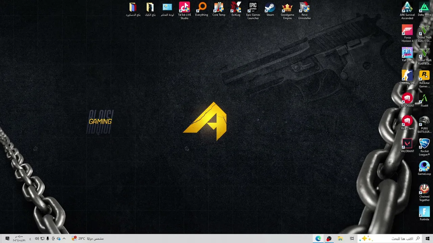Open the Epic Games Launcher icon
This screenshot has height=243, width=433.
(x=253, y=11)
